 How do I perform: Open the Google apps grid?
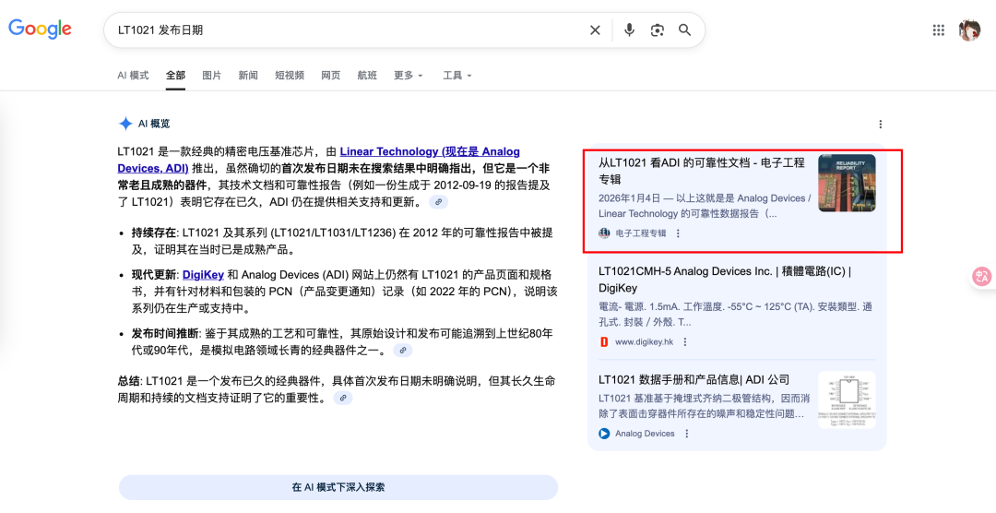point(938,30)
